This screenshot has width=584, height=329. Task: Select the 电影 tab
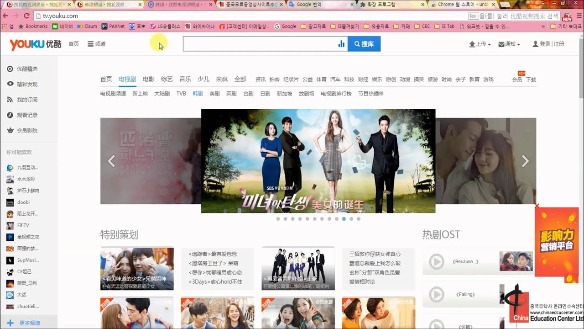point(148,79)
